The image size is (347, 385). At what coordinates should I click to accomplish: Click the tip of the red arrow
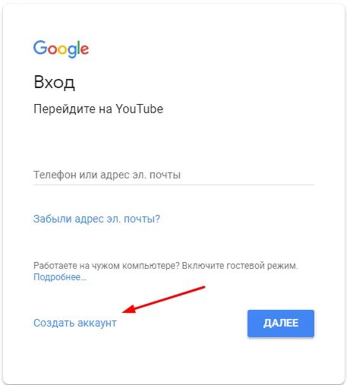click(x=124, y=311)
